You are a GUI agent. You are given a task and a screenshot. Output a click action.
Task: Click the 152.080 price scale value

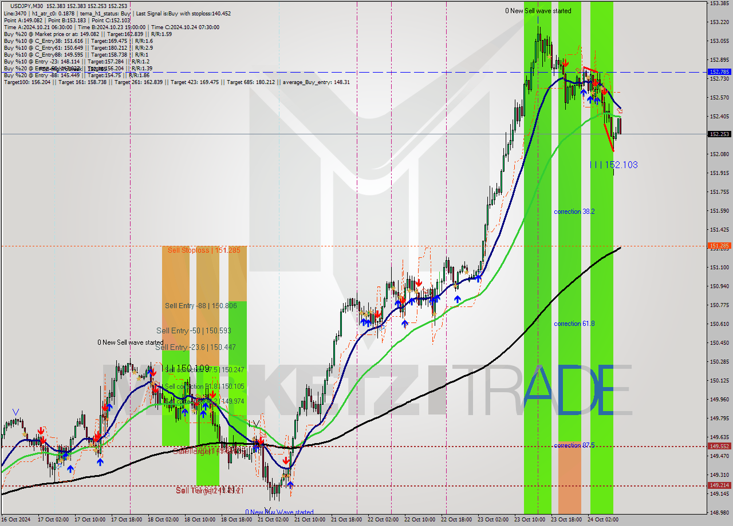pos(719,154)
